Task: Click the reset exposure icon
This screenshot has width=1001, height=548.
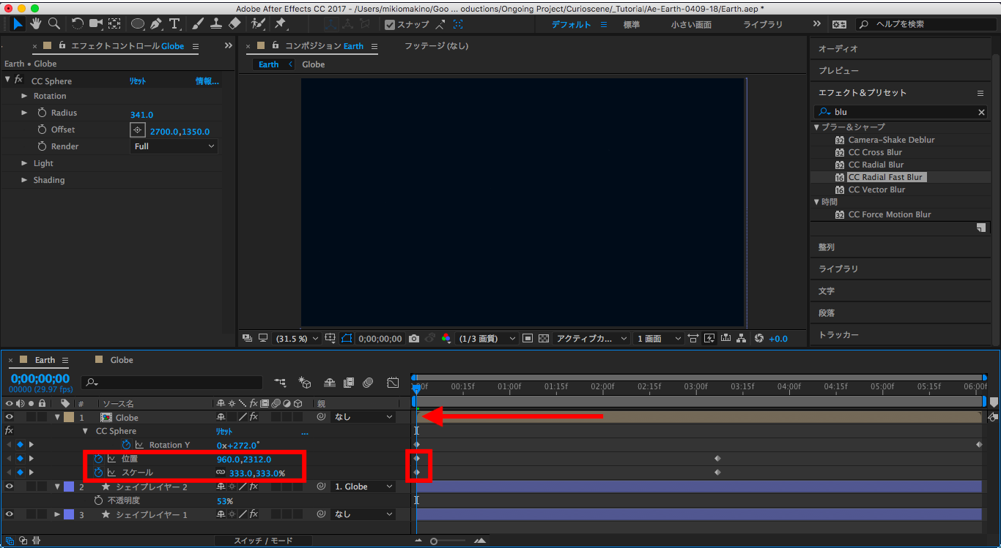Action: (x=758, y=339)
